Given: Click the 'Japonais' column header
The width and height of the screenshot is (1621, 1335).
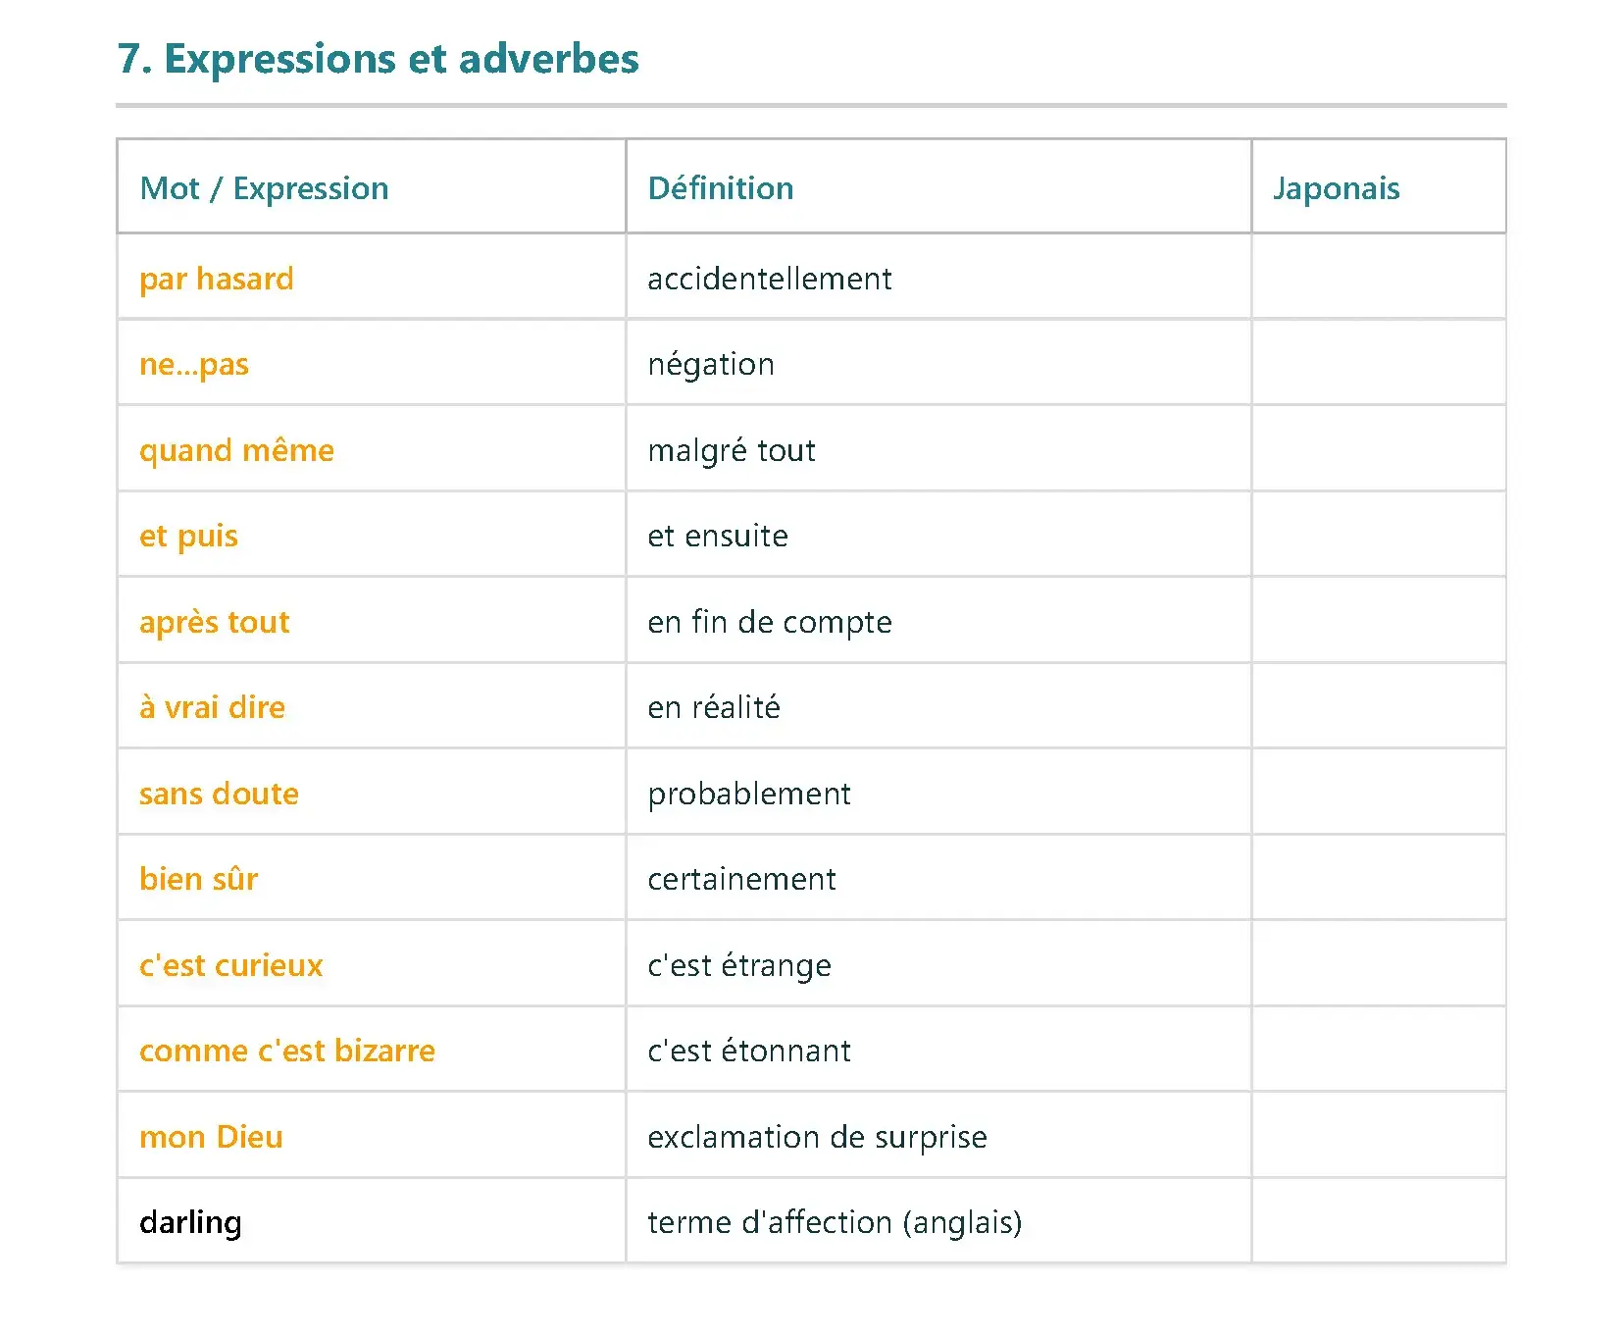Looking at the screenshot, I should click(1336, 187).
